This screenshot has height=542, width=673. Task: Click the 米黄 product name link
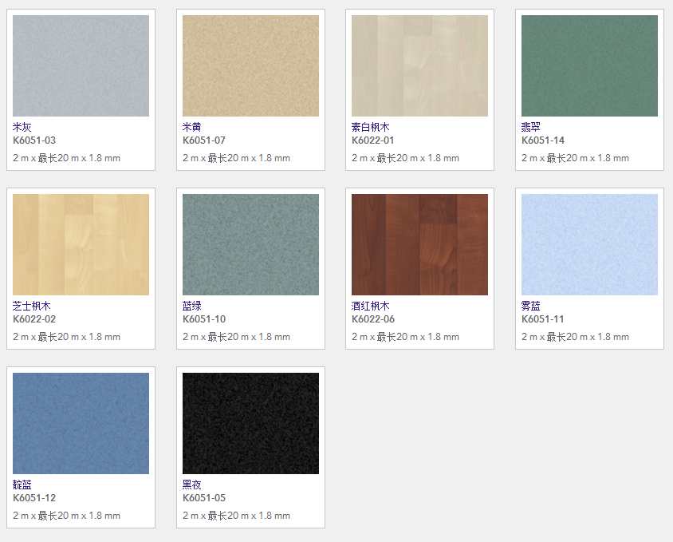pos(192,127)
